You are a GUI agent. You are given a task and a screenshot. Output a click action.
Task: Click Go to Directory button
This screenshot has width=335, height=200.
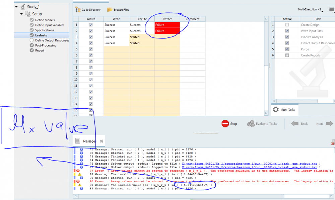88,10
